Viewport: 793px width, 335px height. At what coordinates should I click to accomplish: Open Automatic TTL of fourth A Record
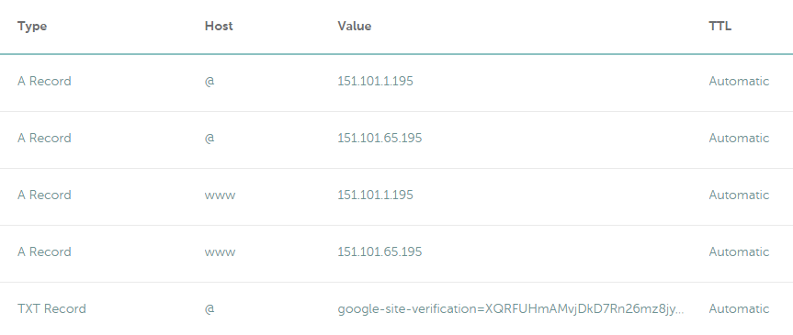[739, 251]
